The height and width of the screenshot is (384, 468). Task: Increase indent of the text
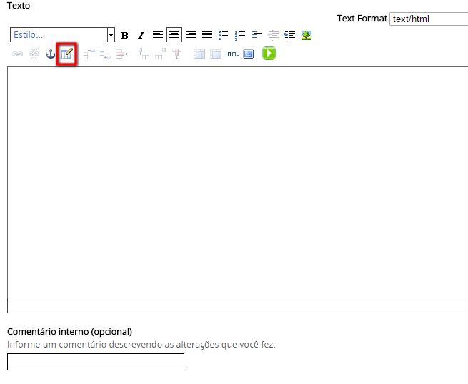(x=289, y=36)
